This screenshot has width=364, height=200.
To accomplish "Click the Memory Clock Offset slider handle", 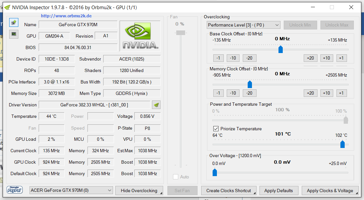I will (250, 84).
